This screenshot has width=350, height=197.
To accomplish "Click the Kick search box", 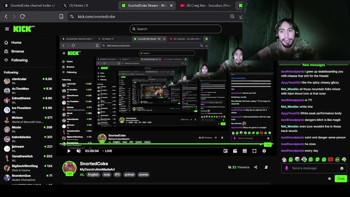I will 176,29.
